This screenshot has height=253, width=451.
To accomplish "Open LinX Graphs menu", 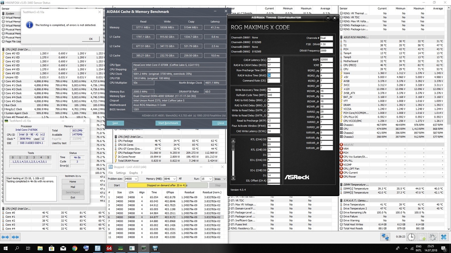I will click(x=134, y=173).
